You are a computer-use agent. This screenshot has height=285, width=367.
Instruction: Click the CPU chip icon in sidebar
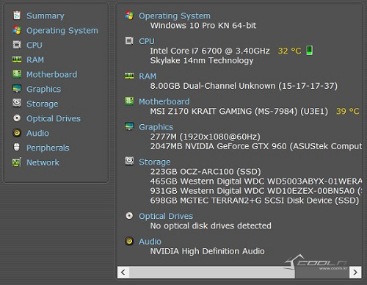[x=17, y=45]
